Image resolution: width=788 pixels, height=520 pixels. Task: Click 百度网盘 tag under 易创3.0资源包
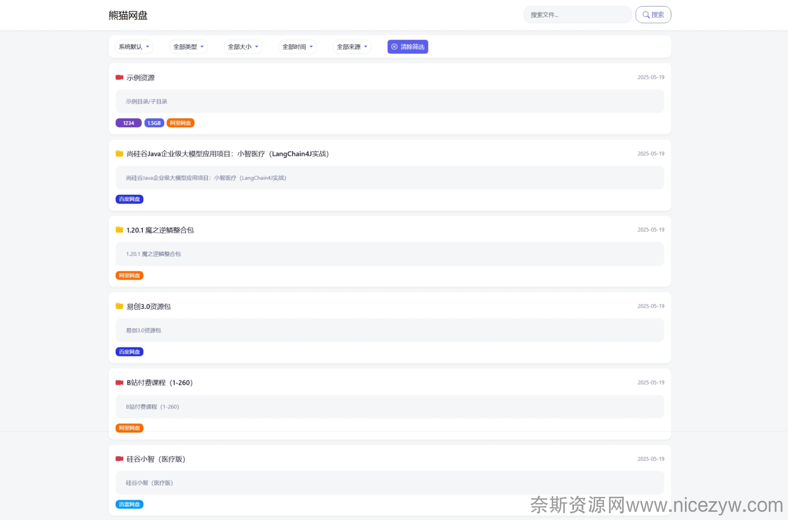(129, 352)
